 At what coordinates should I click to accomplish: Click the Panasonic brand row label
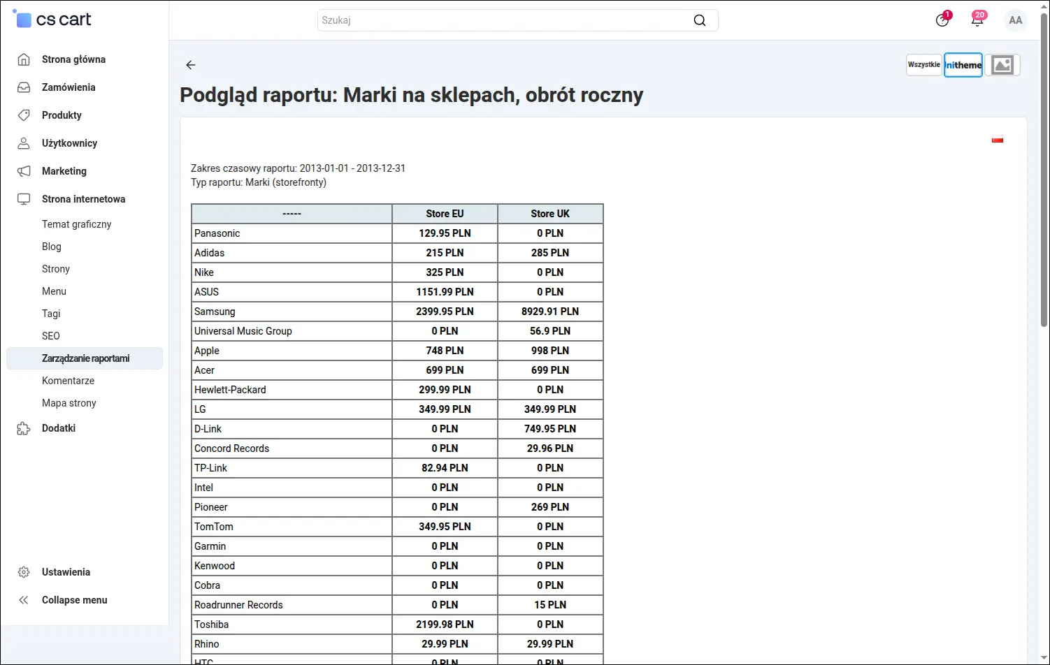click(217, 233)
